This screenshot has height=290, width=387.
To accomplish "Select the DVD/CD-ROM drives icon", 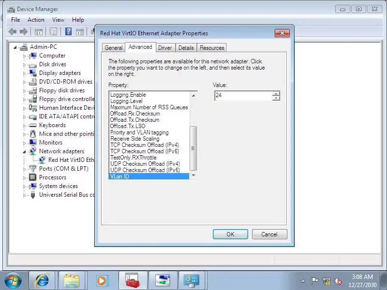I will 32,82.
